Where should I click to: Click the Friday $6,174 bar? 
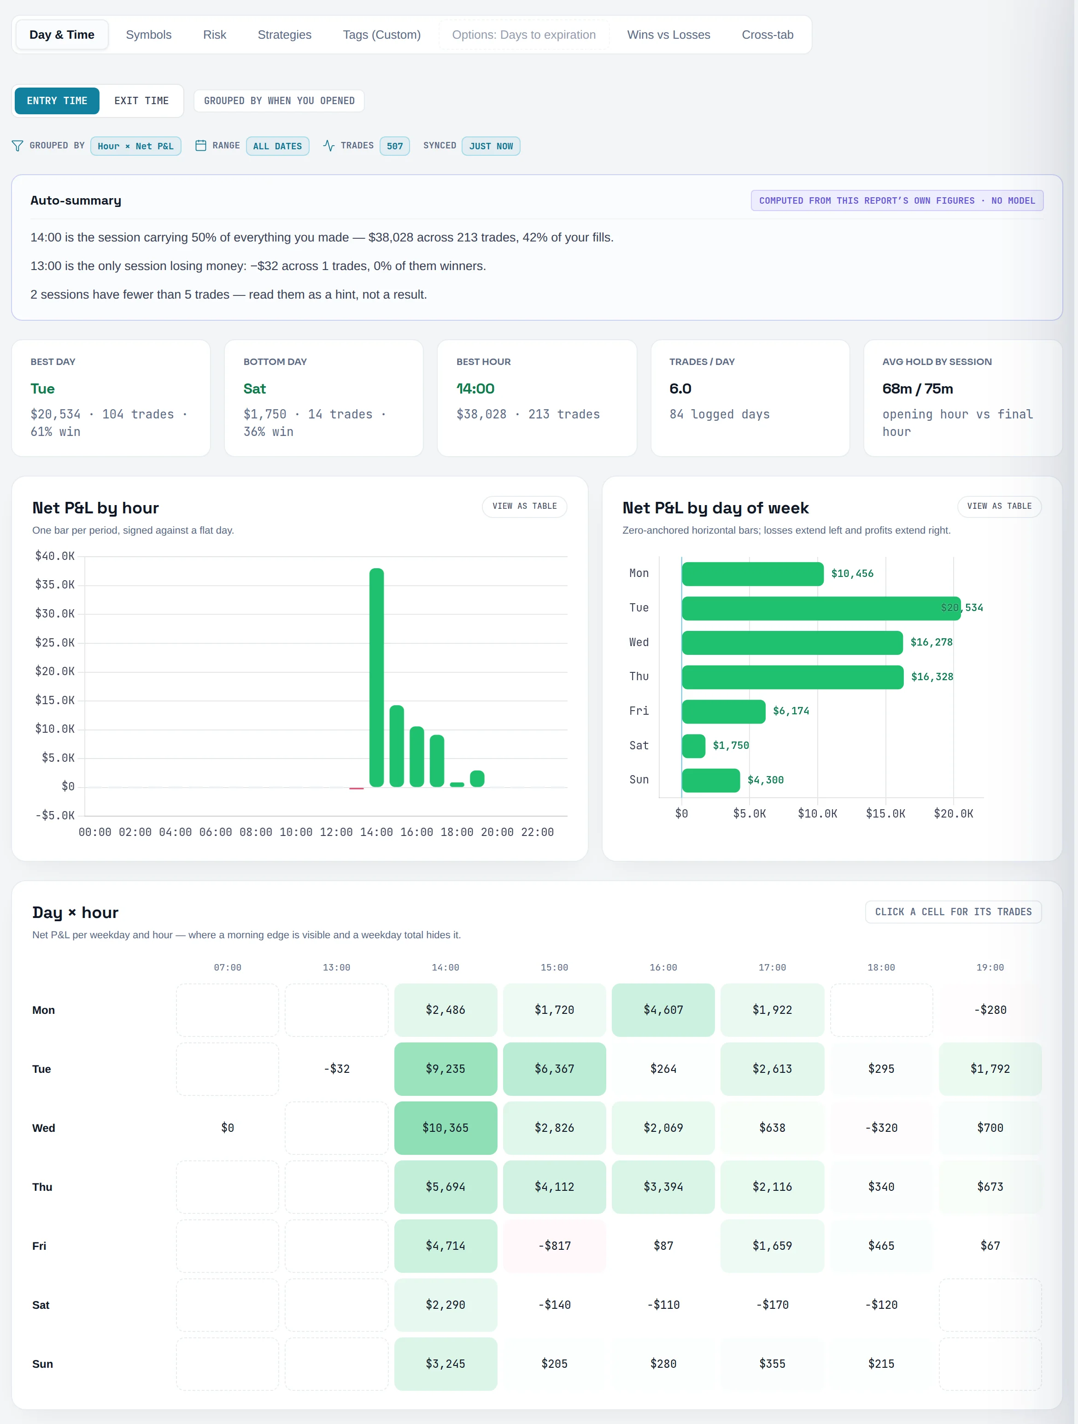tap(723, 712)
